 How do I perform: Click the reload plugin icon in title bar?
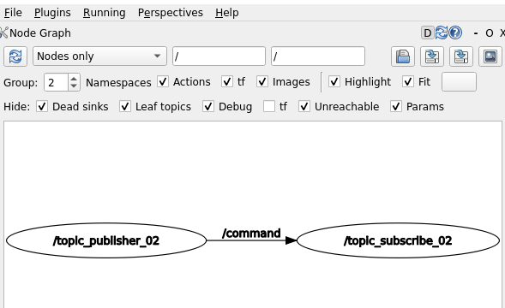(x=442, y=33)
